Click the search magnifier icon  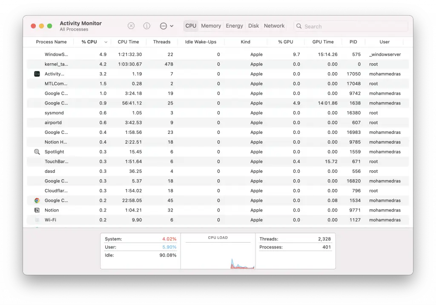[x=299, y=26]
